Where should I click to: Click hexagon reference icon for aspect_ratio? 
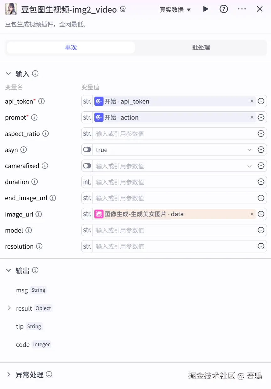[x=261, y=134]
